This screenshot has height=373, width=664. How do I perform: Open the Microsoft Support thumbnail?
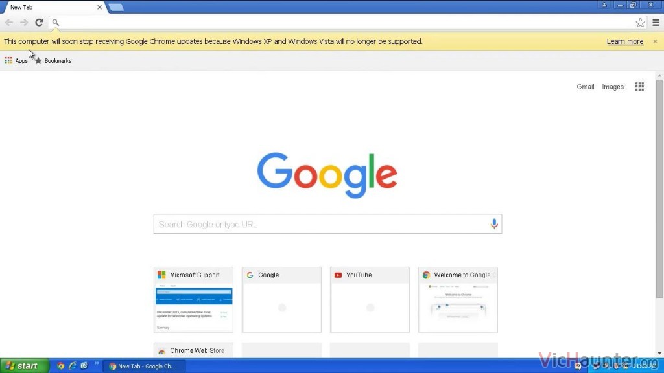coord(193,300)
